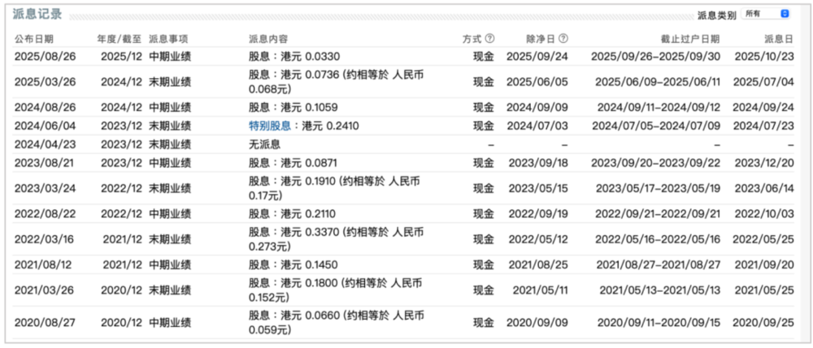Click the 派息内容 column header
813x348 pixels.
[268, 39]
